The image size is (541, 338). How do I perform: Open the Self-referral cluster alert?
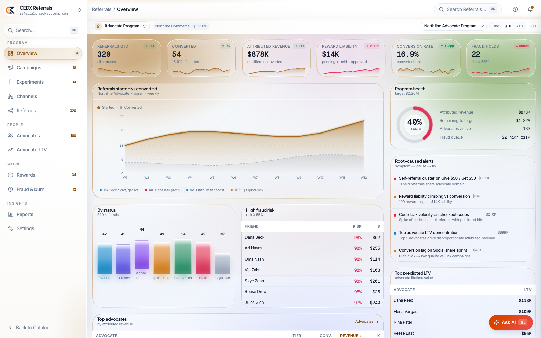[462, 181]
